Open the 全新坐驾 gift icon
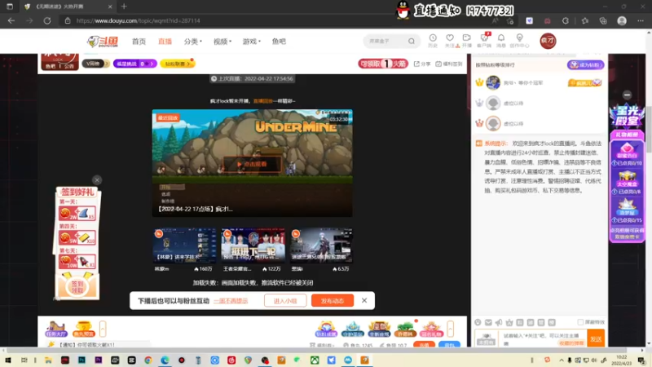The image size is (652, 367). click(x=379, y=329)
